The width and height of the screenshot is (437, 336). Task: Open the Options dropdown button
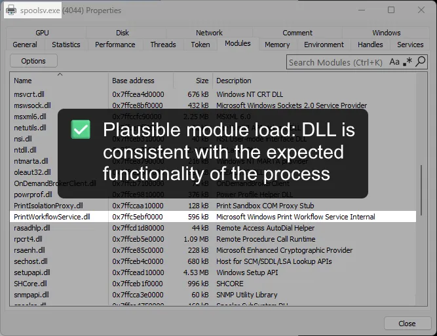coord(33,61)
